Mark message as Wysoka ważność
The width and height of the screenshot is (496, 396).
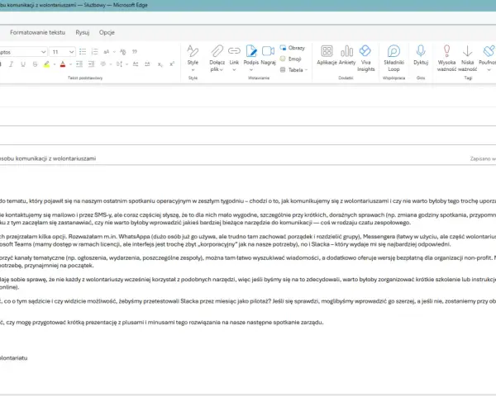tap(446, 59)
